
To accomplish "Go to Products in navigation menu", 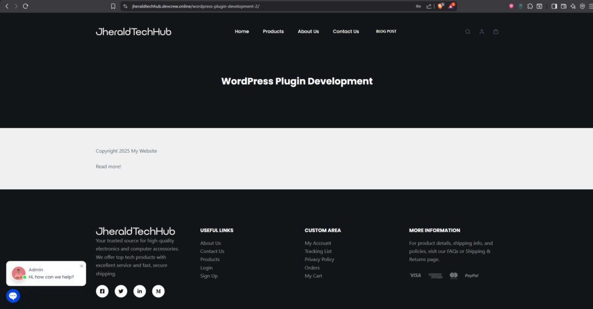I will (x=273, y=31).
